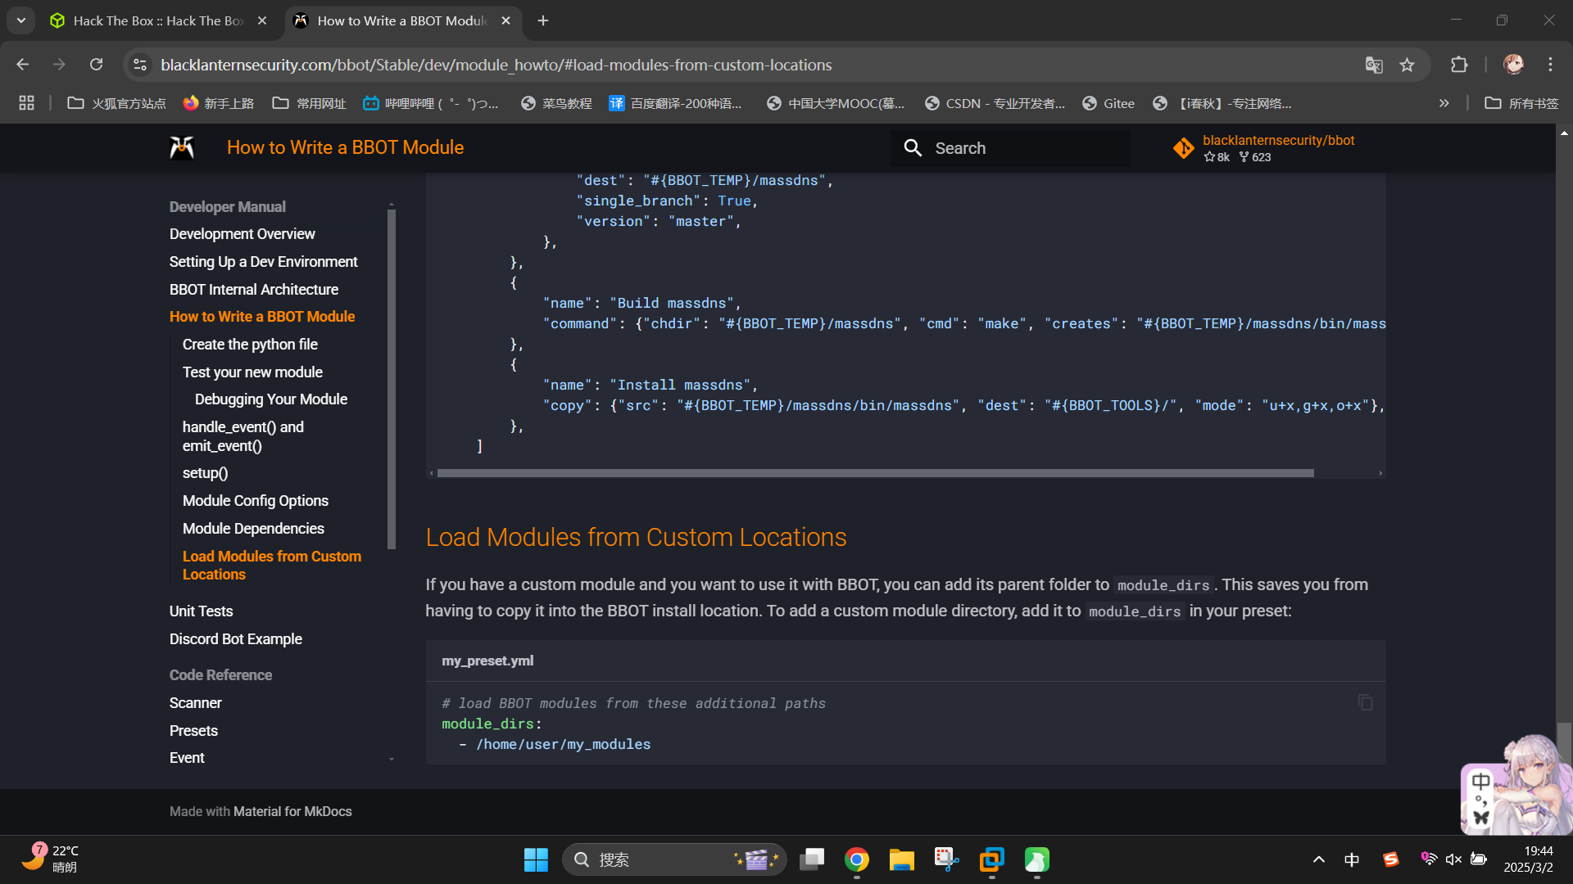1573x884 pixels.
Task: Open File Explorer from taskbar
Action: (x=901, y=859)
